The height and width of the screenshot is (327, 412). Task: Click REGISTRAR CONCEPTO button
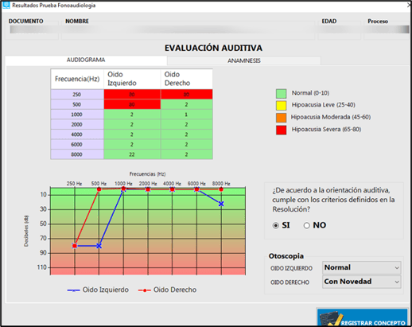click(363, 317)
